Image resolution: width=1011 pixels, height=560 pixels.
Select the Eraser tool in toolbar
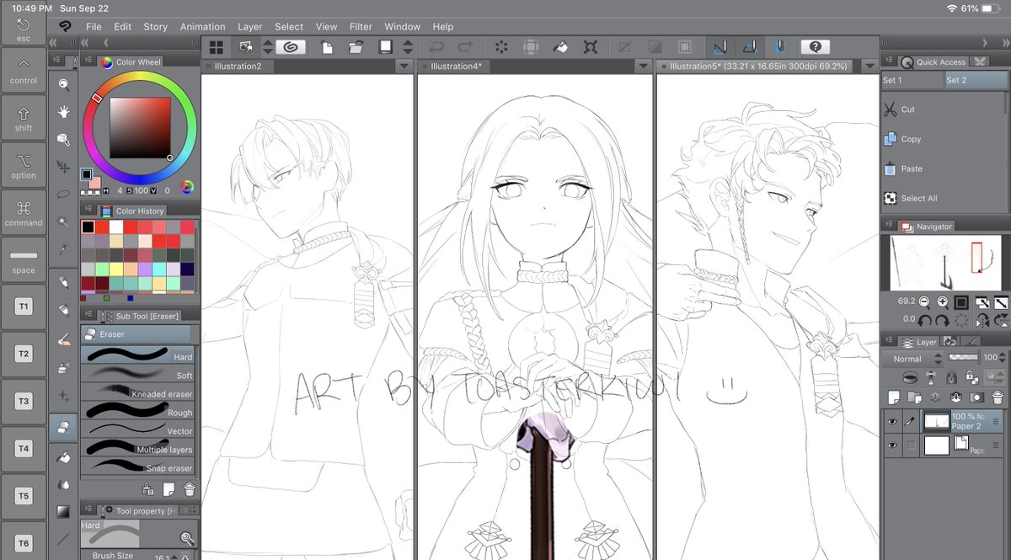(63, 428)
